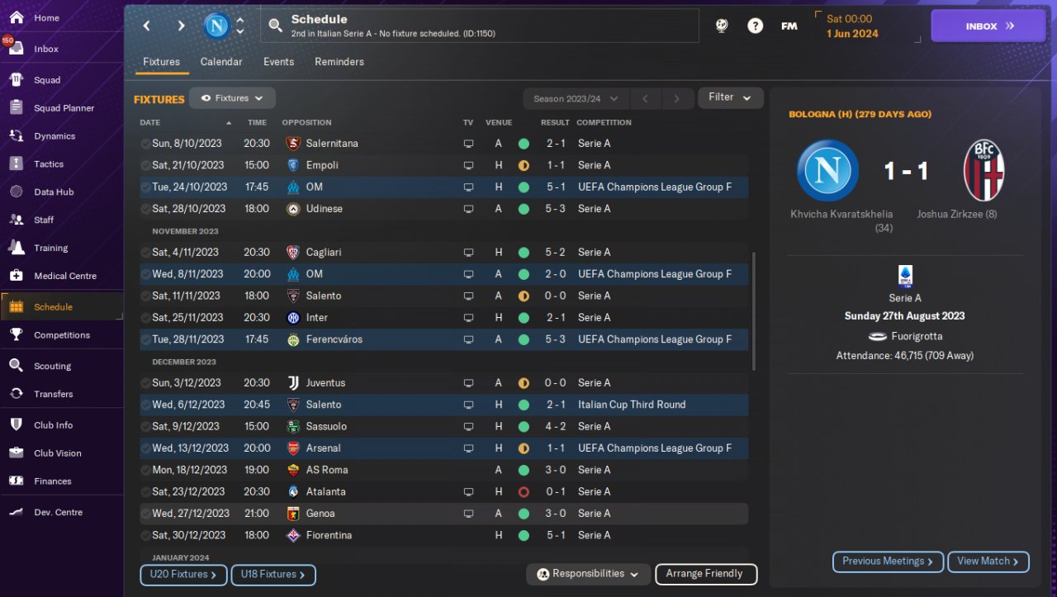Open the Tactics board icon

pos(16,164)
